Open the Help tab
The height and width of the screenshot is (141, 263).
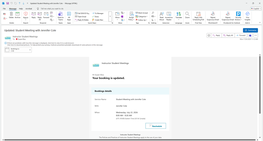(x=21, y=8)
